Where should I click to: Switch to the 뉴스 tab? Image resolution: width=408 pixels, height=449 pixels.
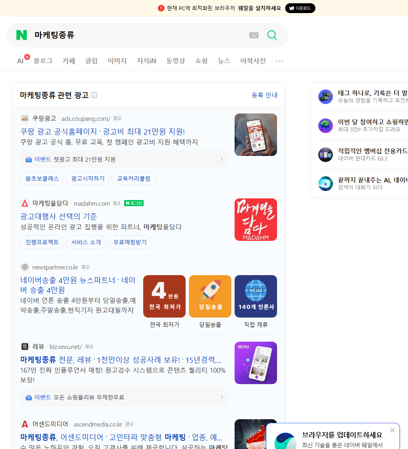[224, 61]
